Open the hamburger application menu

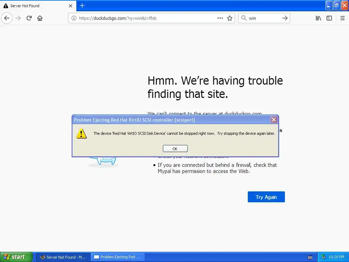click(343, 18)
